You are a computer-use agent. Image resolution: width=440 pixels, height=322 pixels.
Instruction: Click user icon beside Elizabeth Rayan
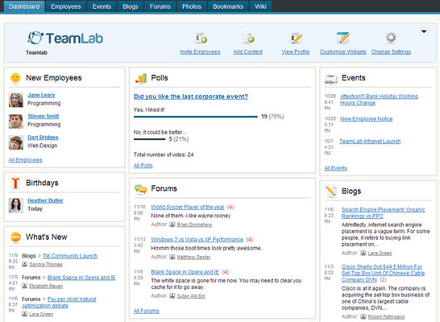(x=25, y=286)
